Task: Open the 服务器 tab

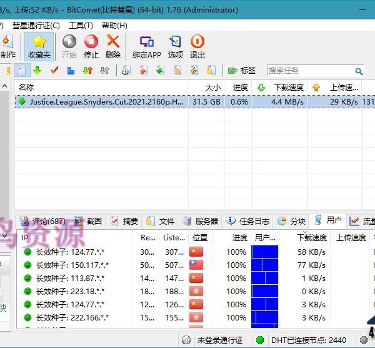Action: (x=201, y=221)
